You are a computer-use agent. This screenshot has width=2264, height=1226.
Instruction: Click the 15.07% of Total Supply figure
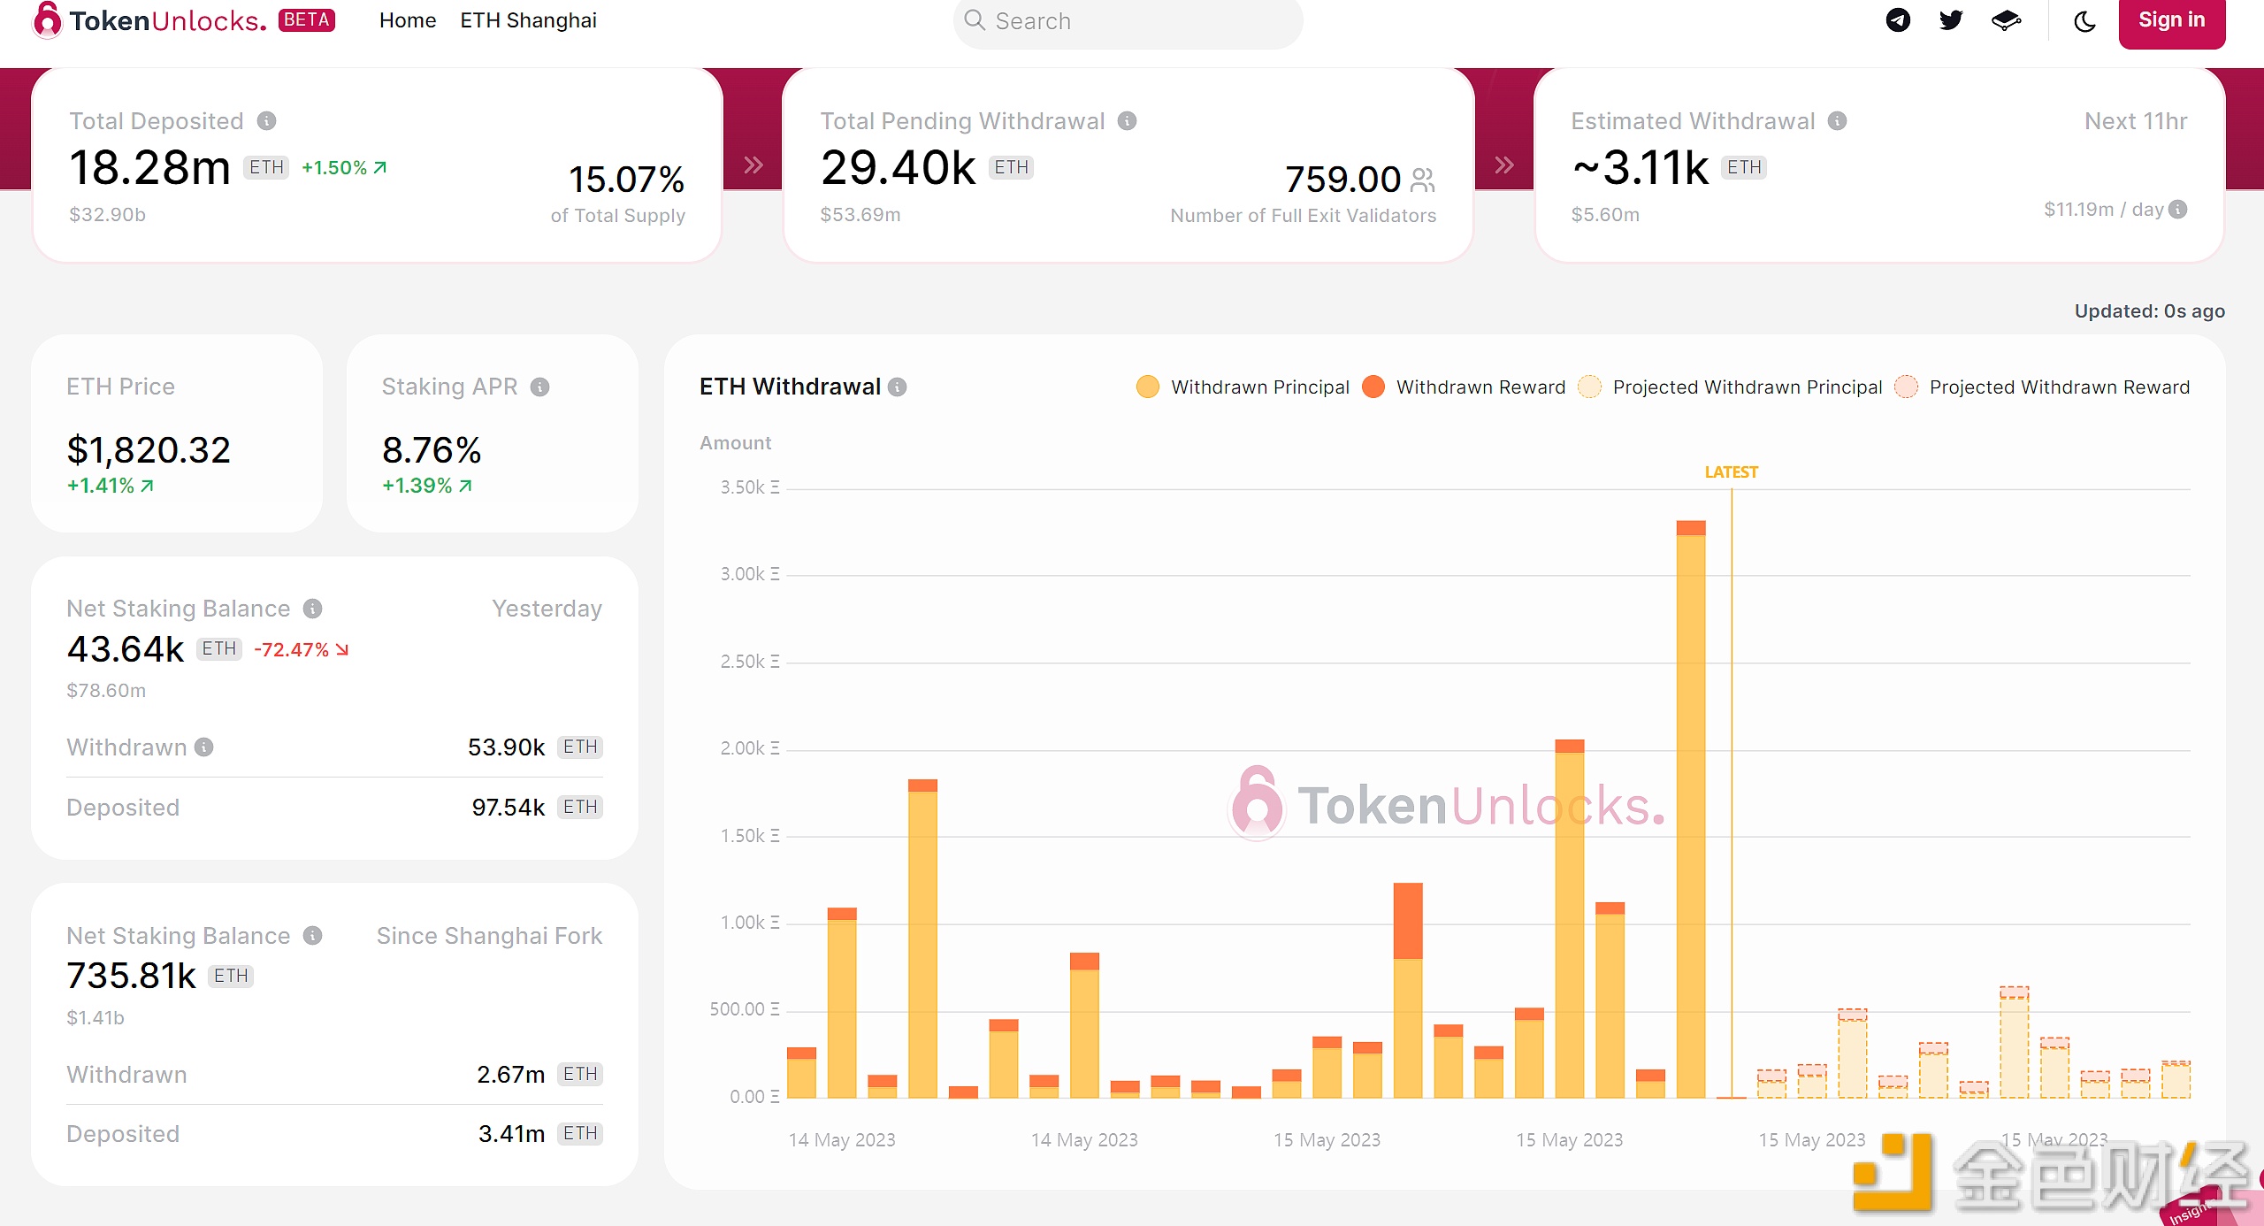pyautogui.click(x=626, y=180)
